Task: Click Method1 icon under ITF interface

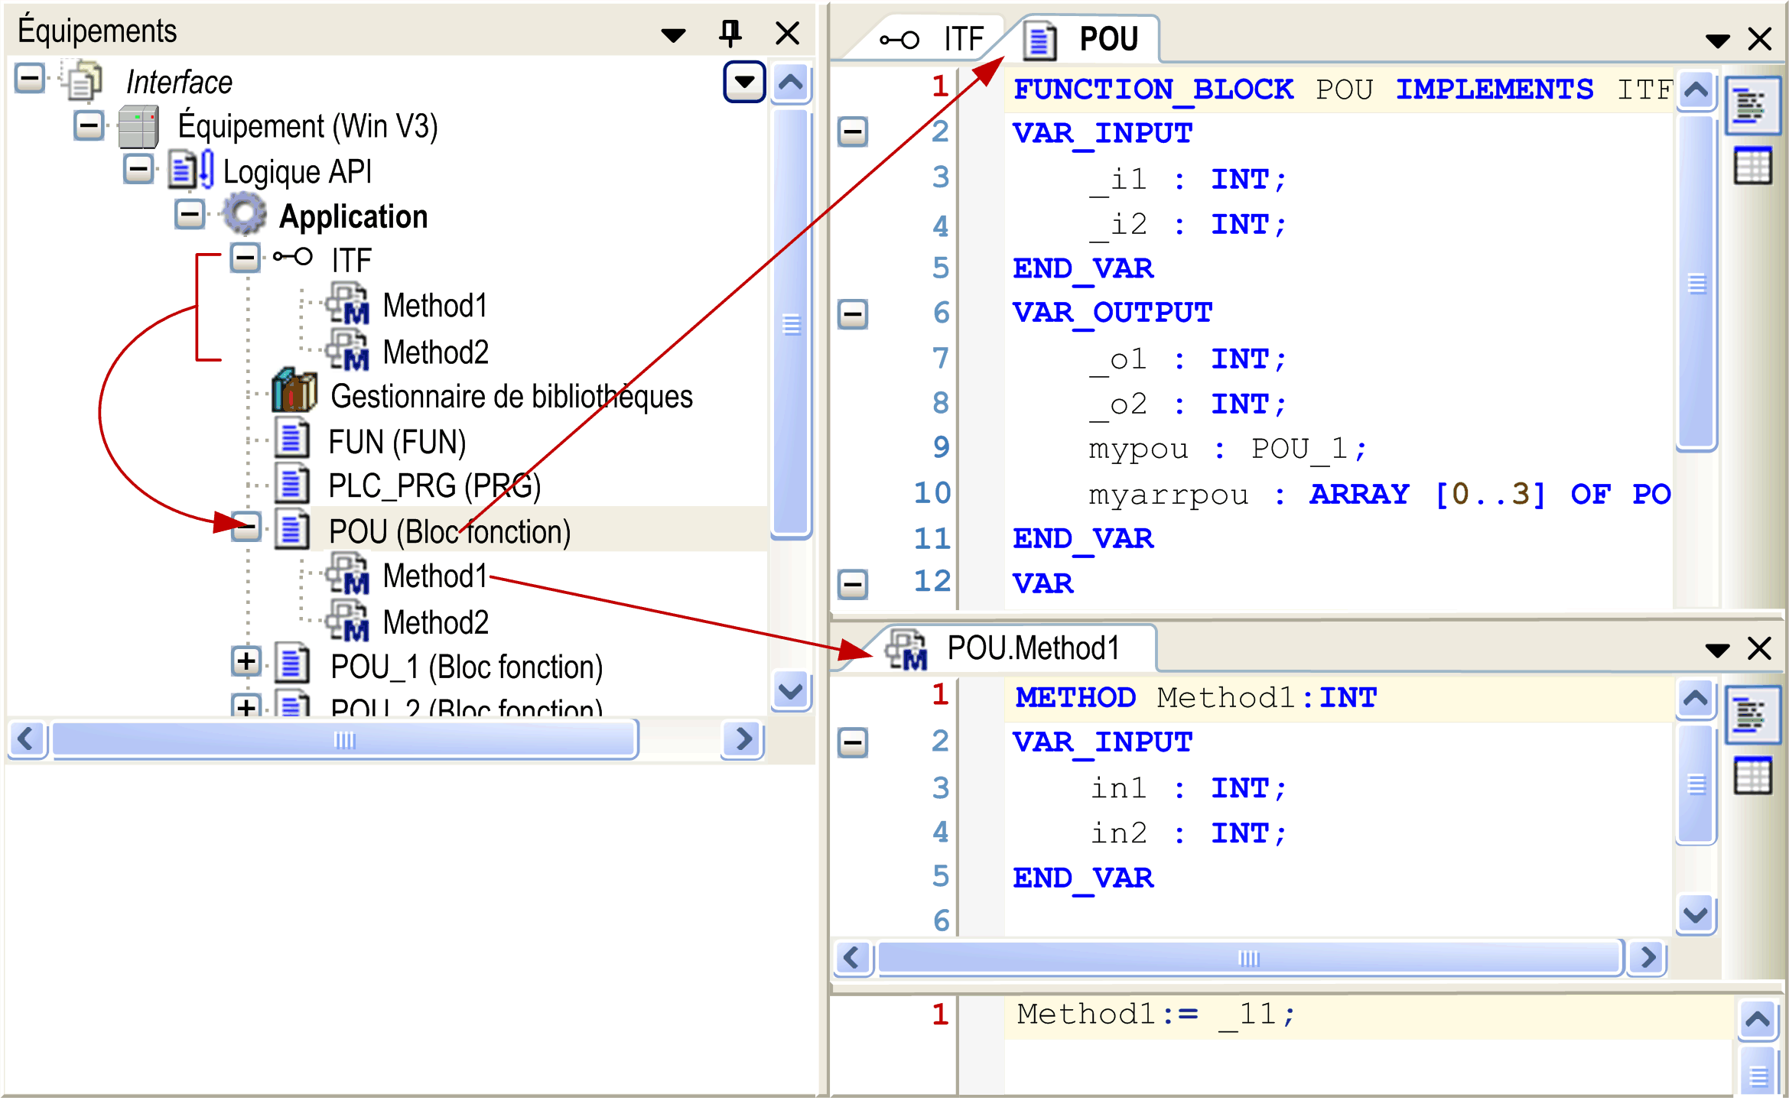Action: coord(348,304)
